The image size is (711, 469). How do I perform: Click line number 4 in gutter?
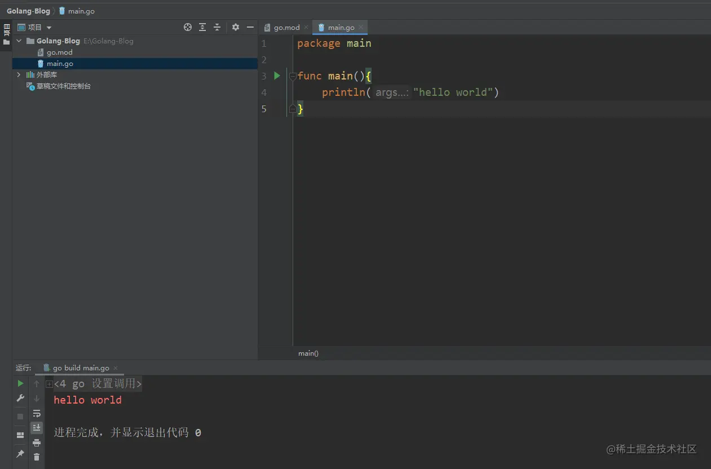[x=264, y=92]
